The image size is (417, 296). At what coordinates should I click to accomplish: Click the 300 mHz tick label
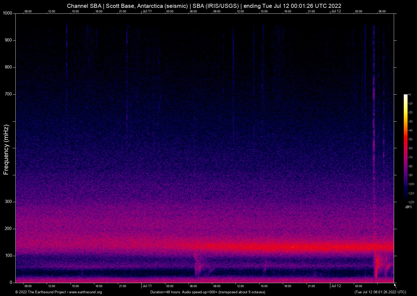pyautogui.click(x=8, y=202)
